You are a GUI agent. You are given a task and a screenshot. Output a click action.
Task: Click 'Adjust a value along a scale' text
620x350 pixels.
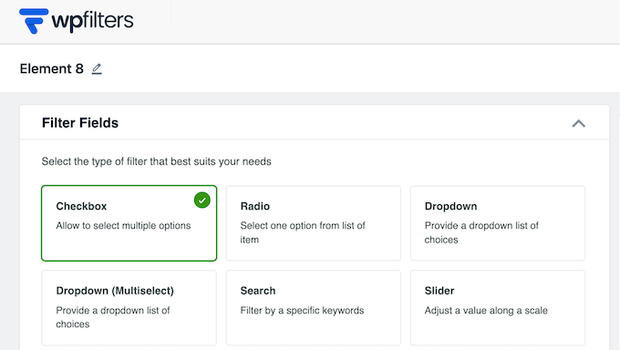pos(486,311)
